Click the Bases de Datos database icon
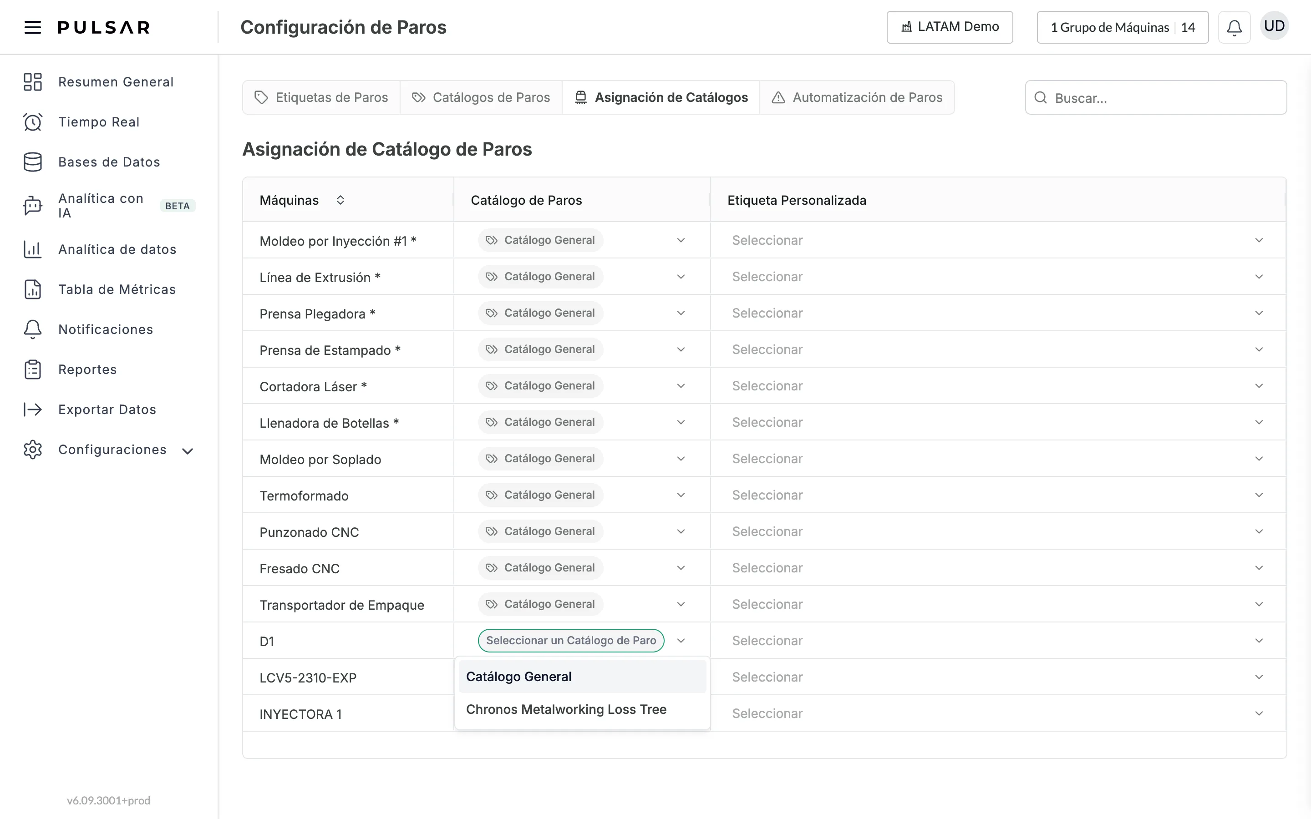This screenshot has height=819, width=1311. pyautogui.click(x=32, y=162)
